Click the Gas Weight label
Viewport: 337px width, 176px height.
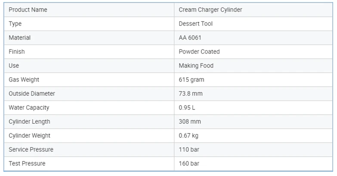point(24,80)
